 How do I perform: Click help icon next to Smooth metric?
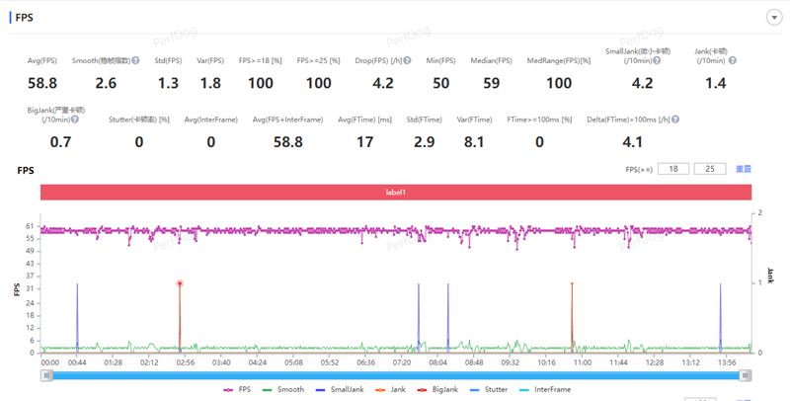[134, 60]
